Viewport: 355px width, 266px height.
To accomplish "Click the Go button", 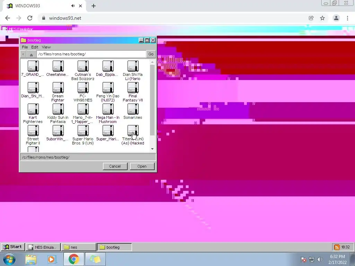I will 151,54.
